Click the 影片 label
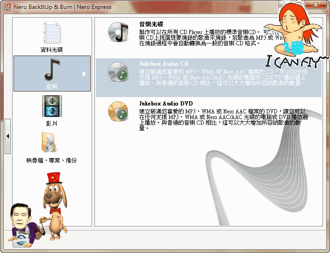This screenshot has width=330, height=253. 51,123
